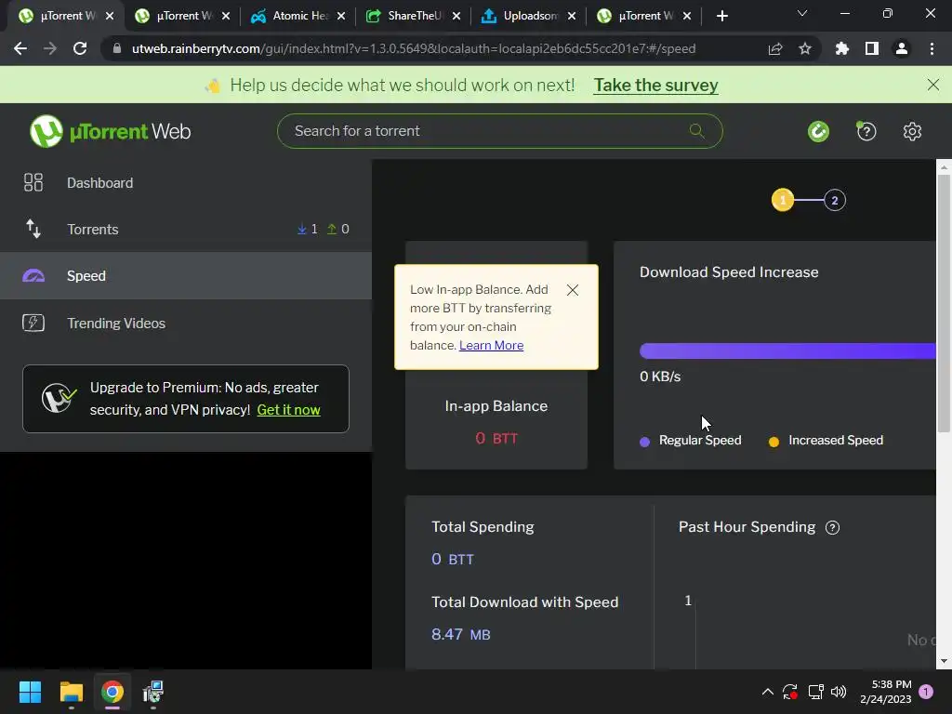Open Trending Videos in the sidebar
The height and width of the screenshot is (714, 952).
[x=186, y=323]
